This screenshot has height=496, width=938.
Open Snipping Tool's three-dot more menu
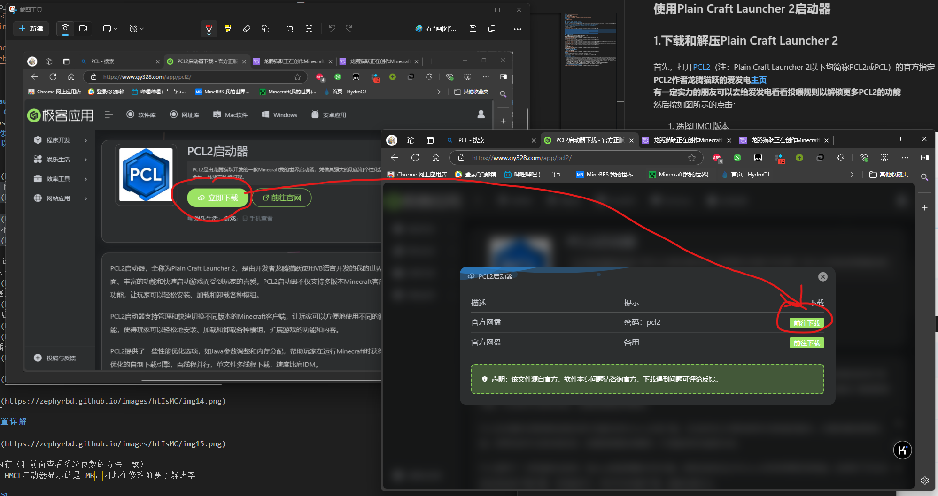(518, 29)
